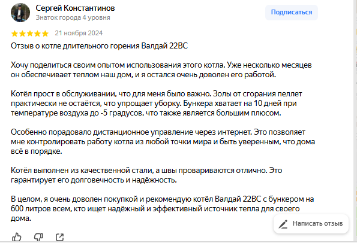Click the first rating star
This screenshot has width=357, height=243.
coord(14,34)
